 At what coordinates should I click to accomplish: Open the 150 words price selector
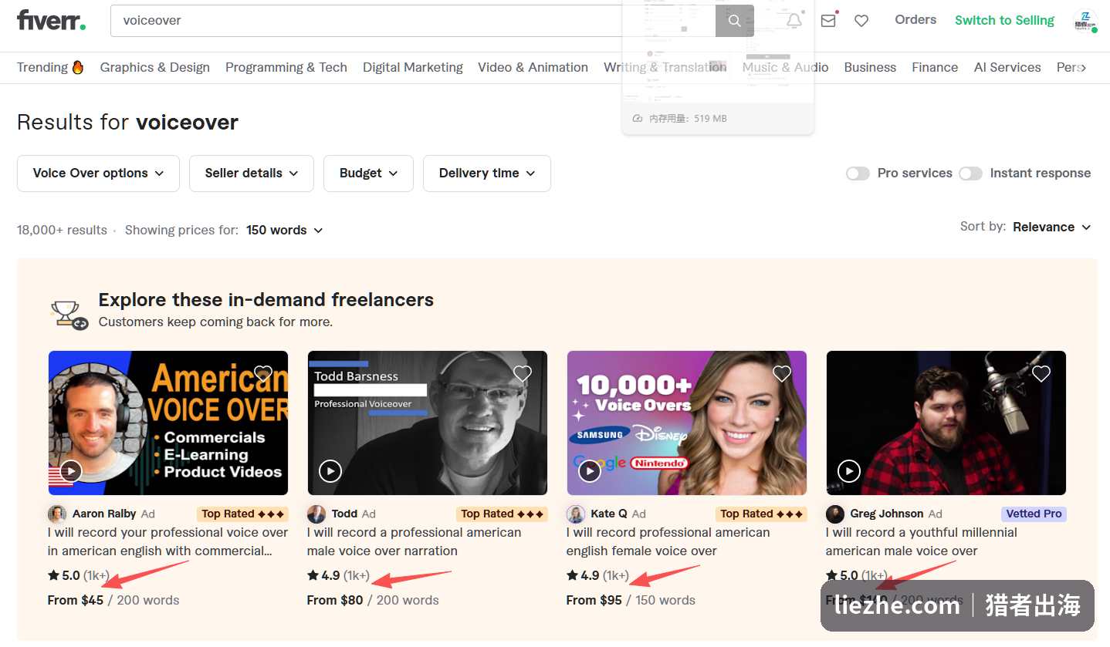click(284, 231)
